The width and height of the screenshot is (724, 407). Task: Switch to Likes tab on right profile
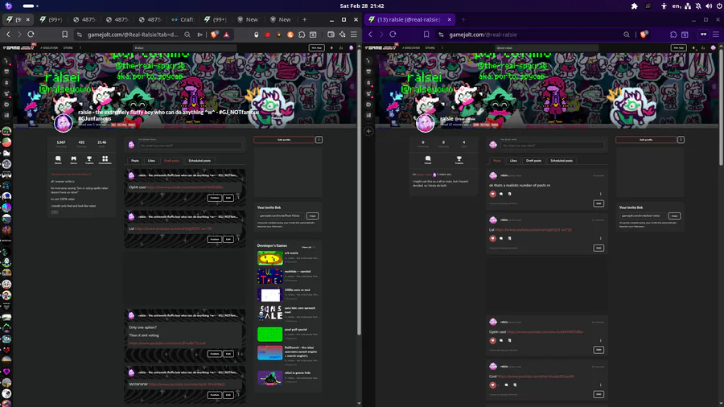click(513, 161)
